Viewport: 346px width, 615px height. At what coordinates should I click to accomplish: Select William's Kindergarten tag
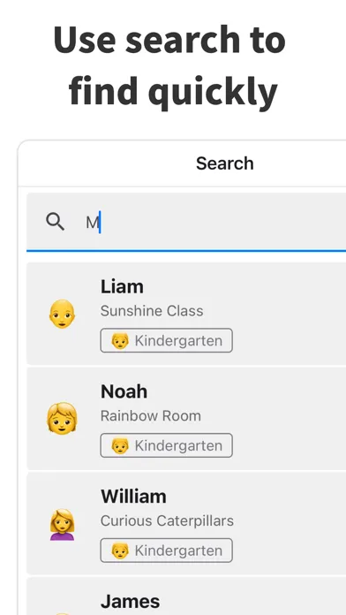click(x=167, y=550)
